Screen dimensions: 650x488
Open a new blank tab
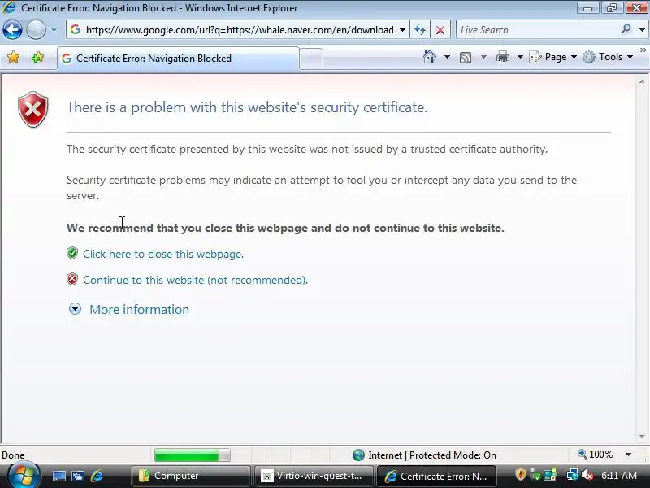point(311,59)
